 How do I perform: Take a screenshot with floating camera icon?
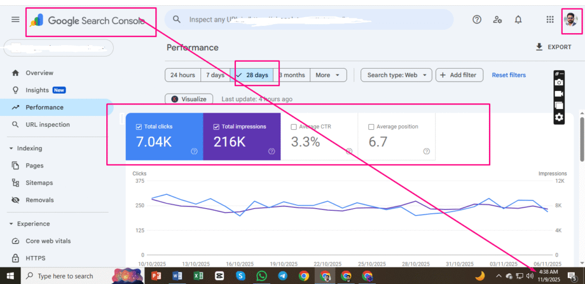[559, 82]
